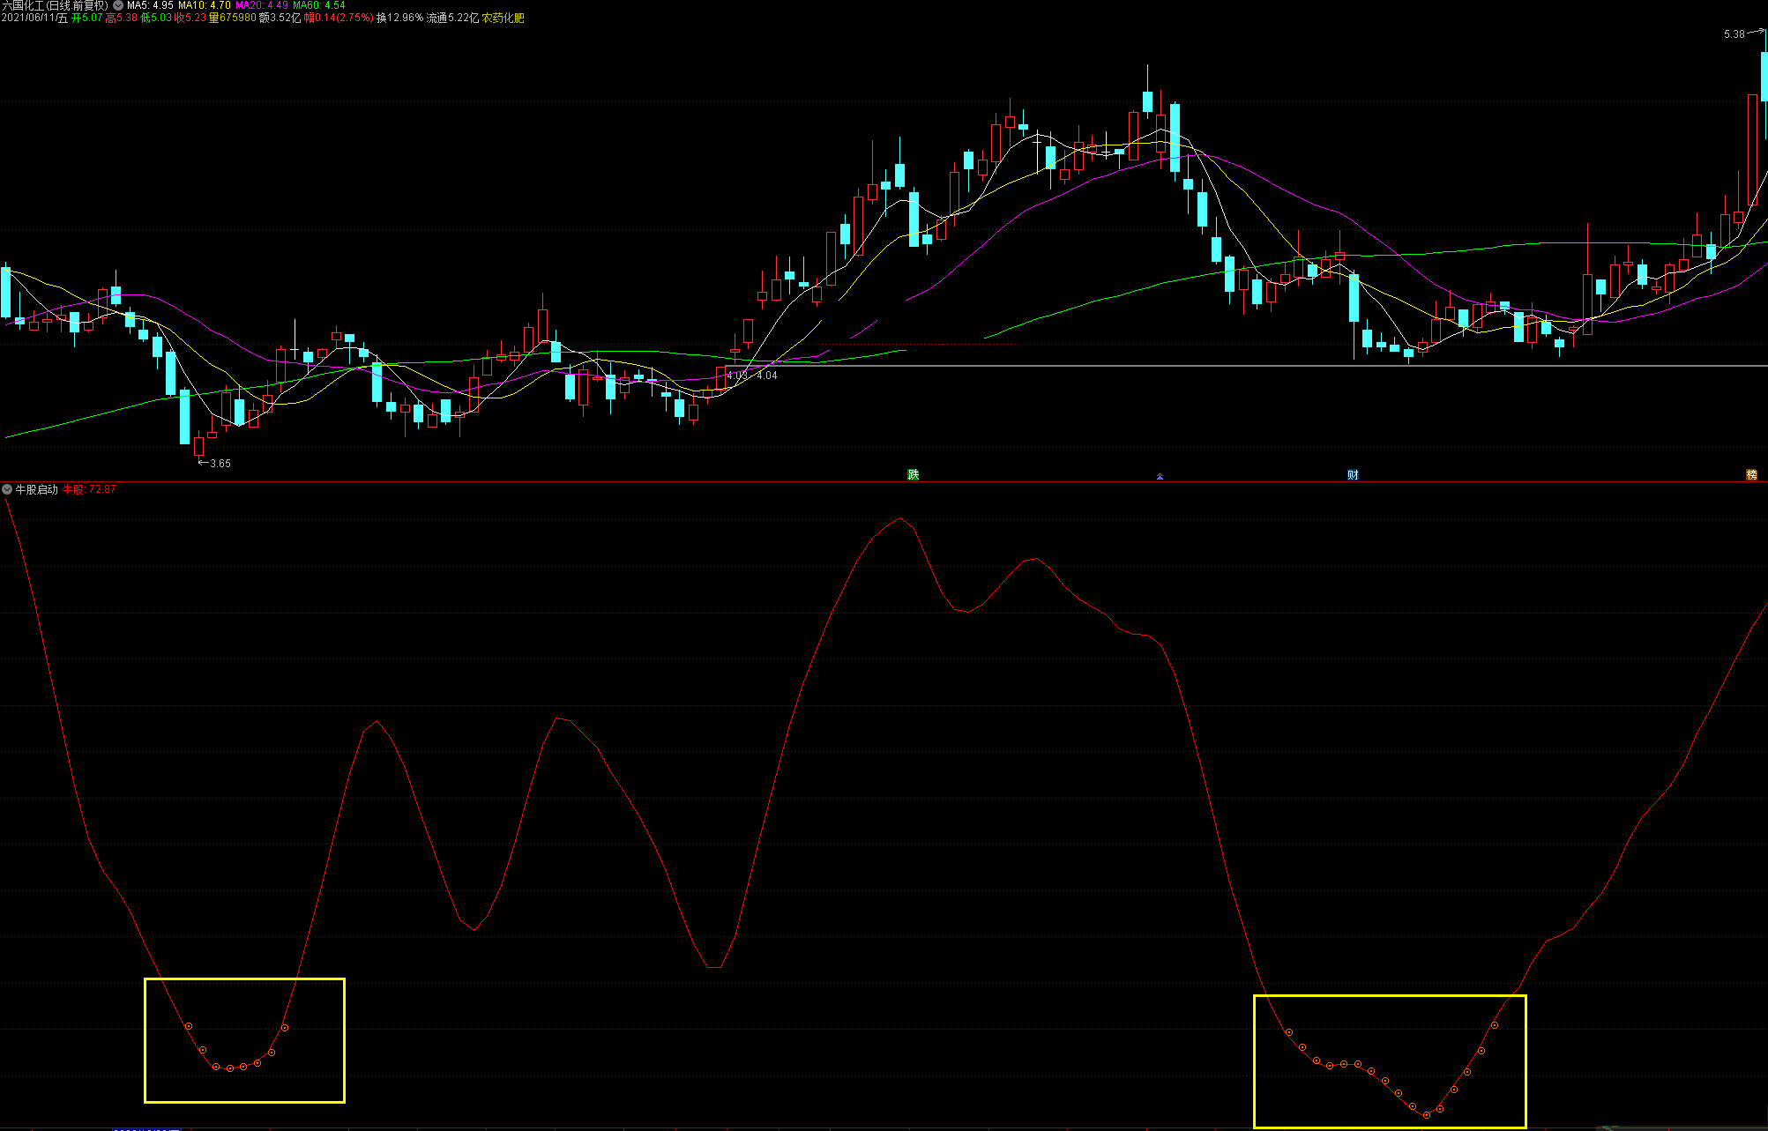1768x1131 pixels.
Task: Select the MA10: 4.70 legend label
Action: click(x=205, y=5)
